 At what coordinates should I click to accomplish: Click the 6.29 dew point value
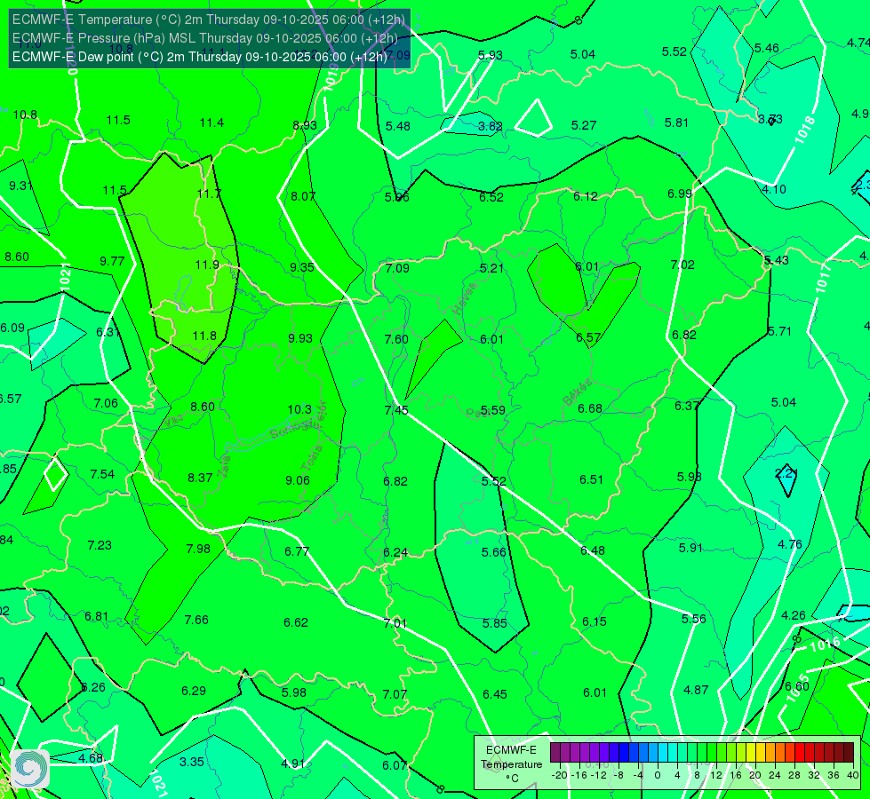tap(194, 691)
